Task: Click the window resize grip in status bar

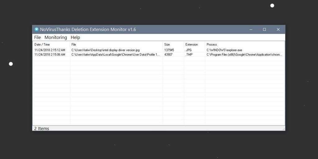Action: point(283,129)
